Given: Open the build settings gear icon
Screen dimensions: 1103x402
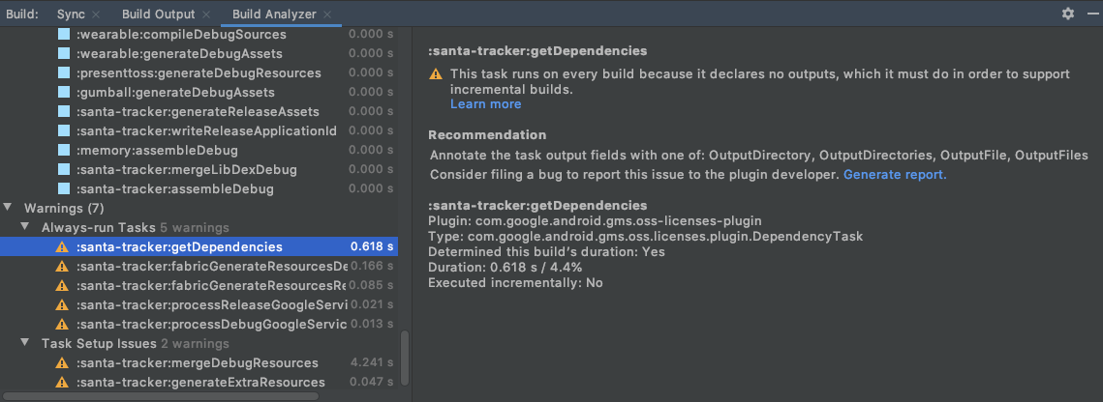Looking at the screenshot, I should tap(1068, 14).
